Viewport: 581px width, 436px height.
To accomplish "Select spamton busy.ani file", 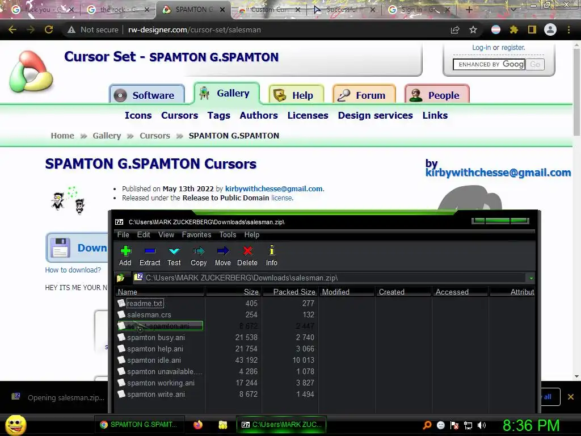I will tap(155, 337).
